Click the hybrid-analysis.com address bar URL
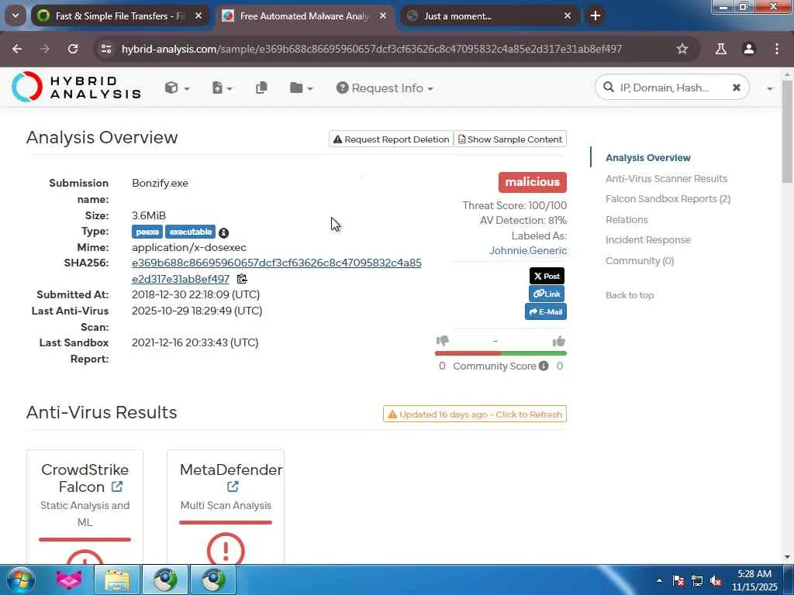Image resolution: width=794 pixels, height=595 pixels. pos(371,49)
